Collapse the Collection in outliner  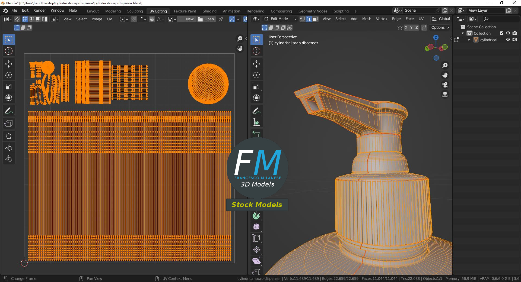pyautogui.click(x=463, y=33)
